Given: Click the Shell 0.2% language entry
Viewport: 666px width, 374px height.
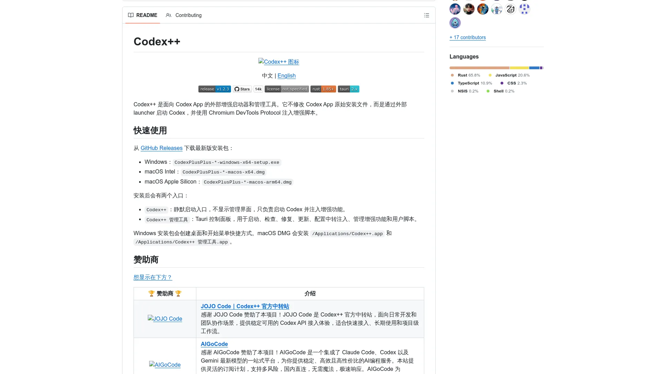Looking at the screenshot, I should click(x=501, y=91).
